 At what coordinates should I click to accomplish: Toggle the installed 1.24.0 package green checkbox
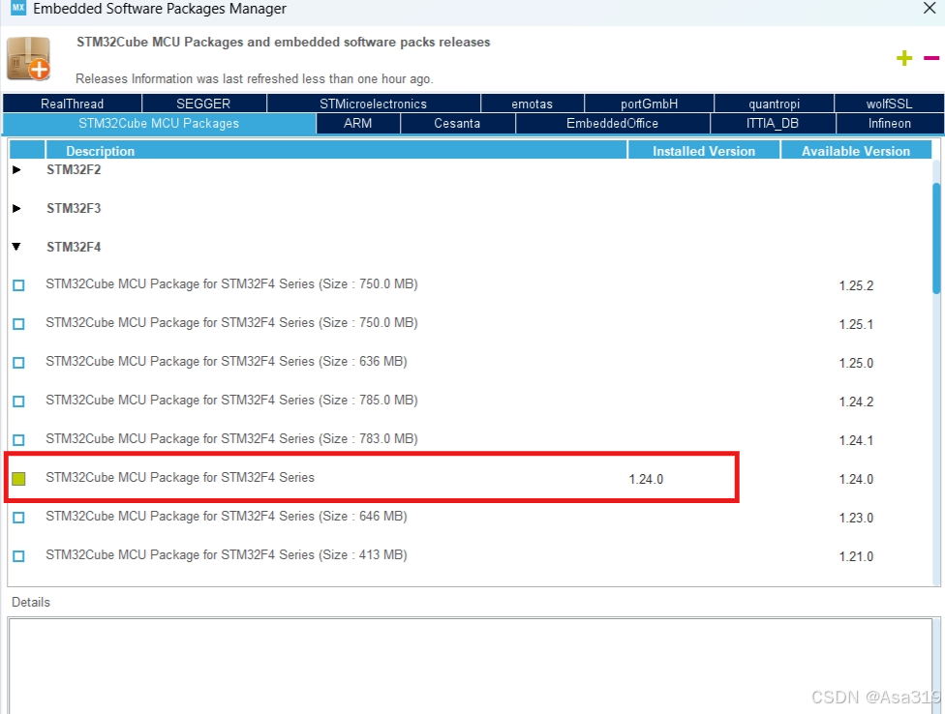pyautogui.click(x=18, y=479)
